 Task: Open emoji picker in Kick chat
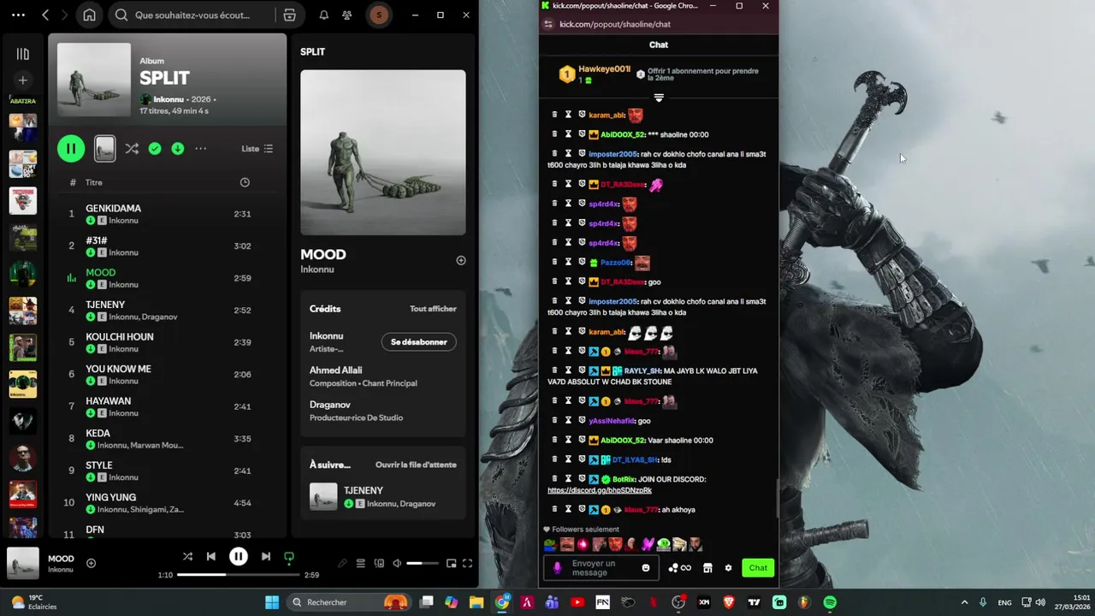tap(646, 568)
